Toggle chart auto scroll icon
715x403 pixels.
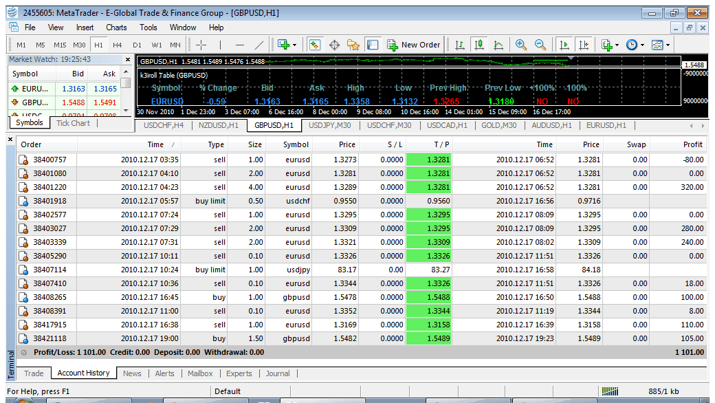pos(564,45)
